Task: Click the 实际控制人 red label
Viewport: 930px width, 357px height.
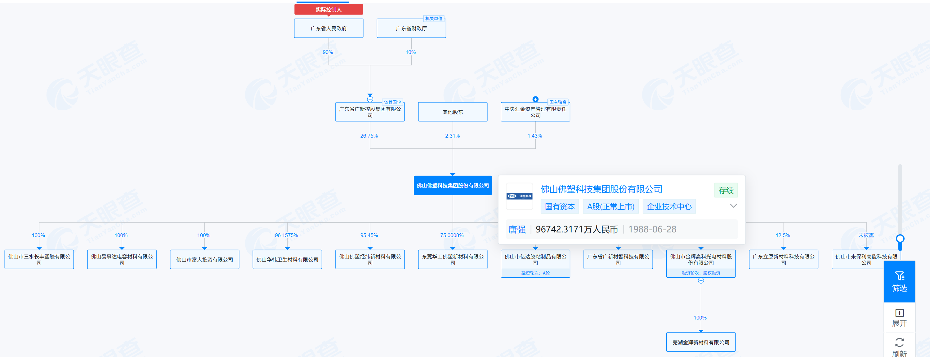Action: (x=329, y=9)
